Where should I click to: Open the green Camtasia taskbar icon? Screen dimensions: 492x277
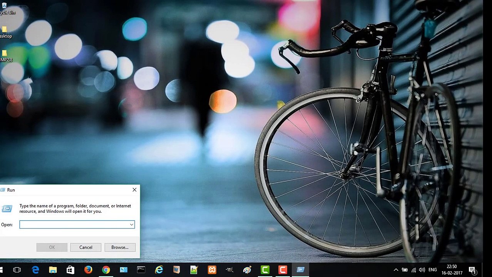(x=265, y=270)
